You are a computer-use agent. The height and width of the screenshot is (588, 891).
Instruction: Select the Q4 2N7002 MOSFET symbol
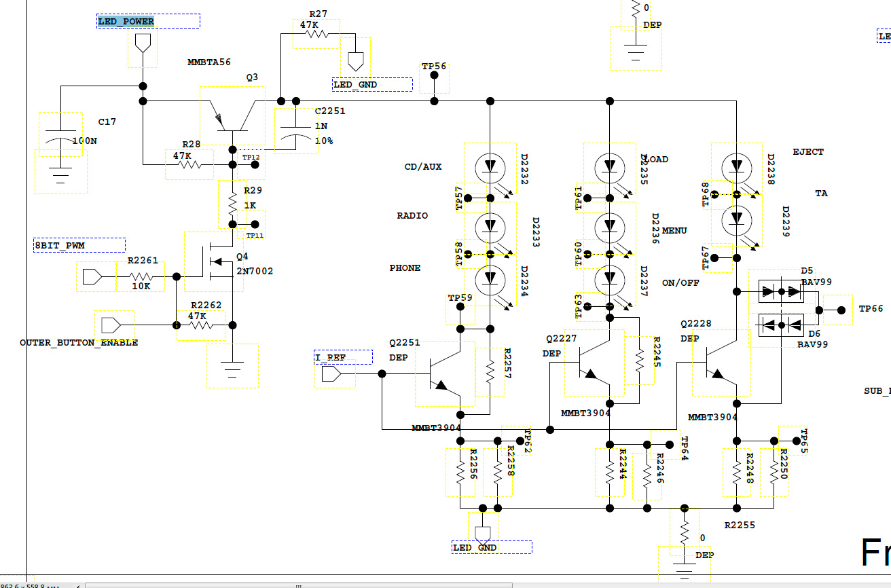[x=214, y=261]
